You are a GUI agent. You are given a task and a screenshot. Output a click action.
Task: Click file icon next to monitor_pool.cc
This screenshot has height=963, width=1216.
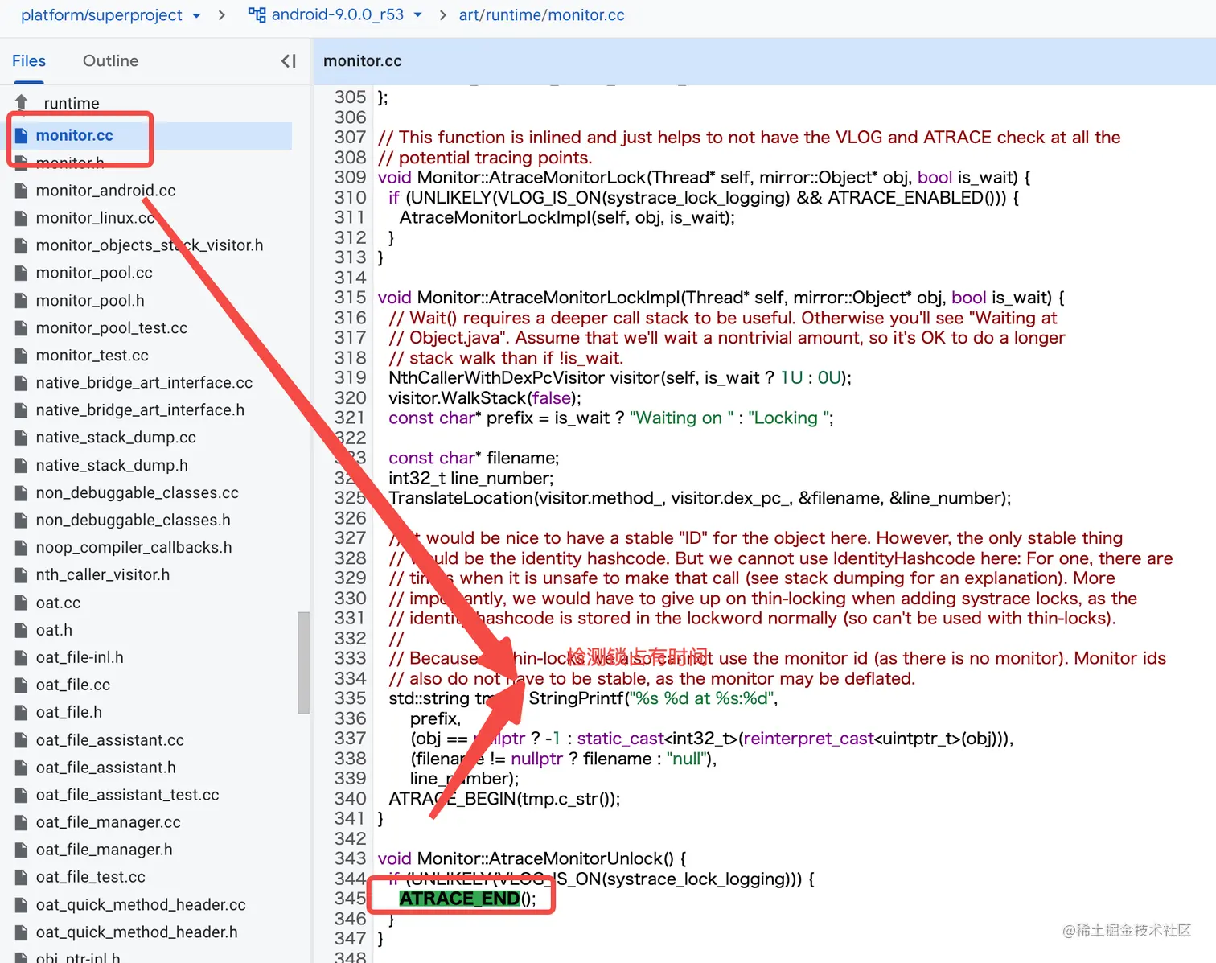[x=22, y=273]
